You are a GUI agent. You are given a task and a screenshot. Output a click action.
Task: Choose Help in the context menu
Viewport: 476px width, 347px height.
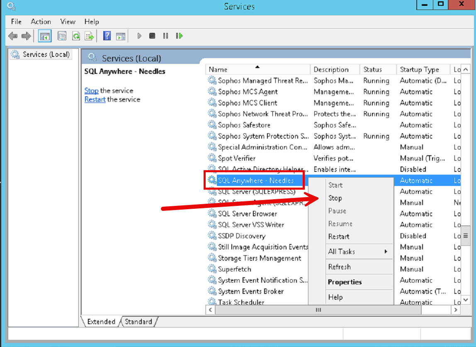351,297
